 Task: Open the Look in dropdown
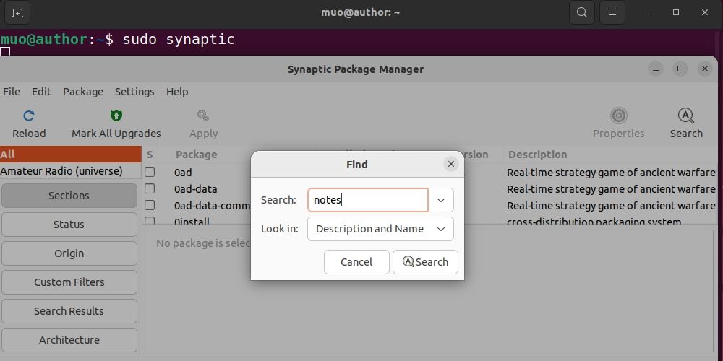point(380,229)
